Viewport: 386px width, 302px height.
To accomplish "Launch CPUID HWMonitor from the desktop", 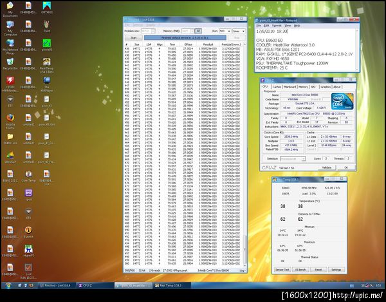I will coord(10,84).
